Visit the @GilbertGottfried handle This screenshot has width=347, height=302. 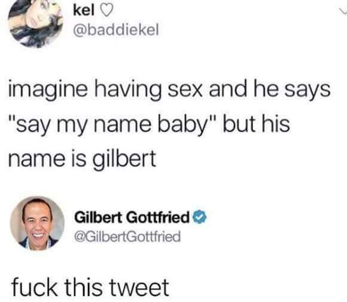coord(127,236)
